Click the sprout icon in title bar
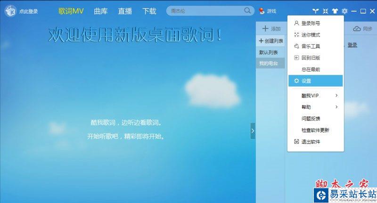 coord(315,11)
